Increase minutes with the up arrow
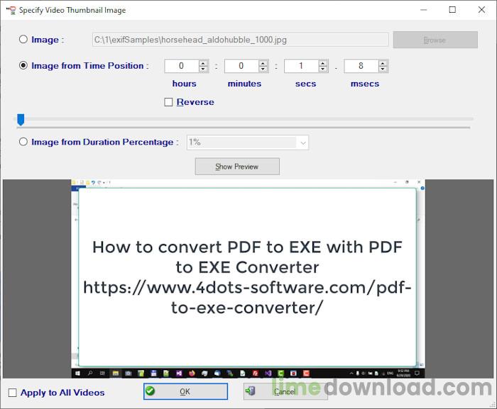The height and width of the screenshot is (409, 497). click(263, 63)
